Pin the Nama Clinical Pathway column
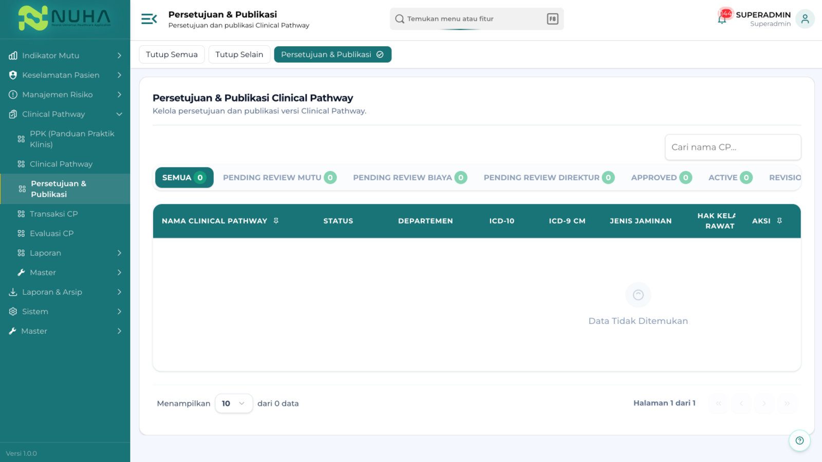Image resolution: width=822 pixels, height=462 pixels. [276, 221]
